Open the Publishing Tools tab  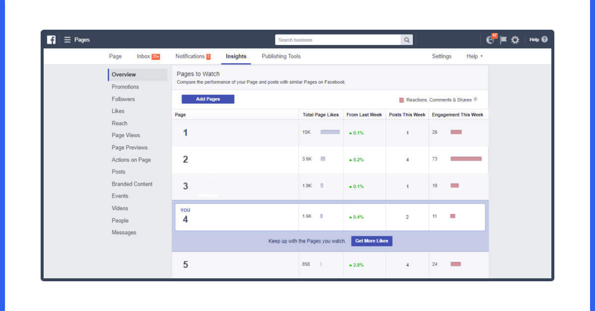pos(281,56)
